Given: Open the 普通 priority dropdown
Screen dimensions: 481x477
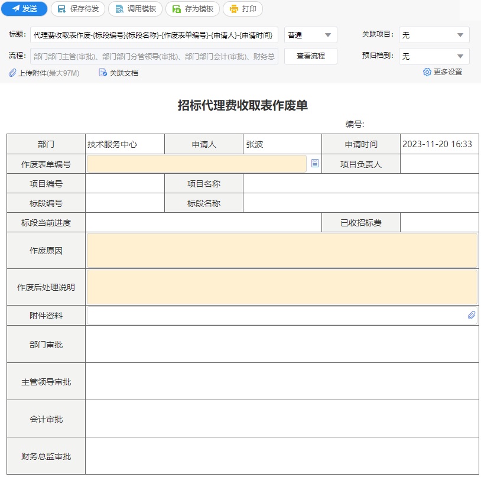Looking at the screenshot, I should point(310,35).
